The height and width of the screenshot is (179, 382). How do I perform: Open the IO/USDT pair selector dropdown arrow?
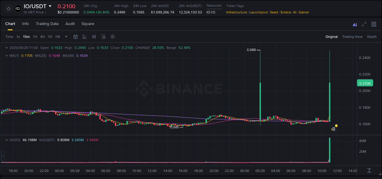(x=50, y=6)
